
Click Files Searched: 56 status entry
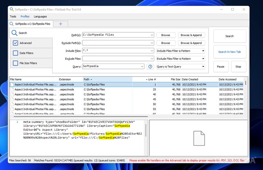20,161
